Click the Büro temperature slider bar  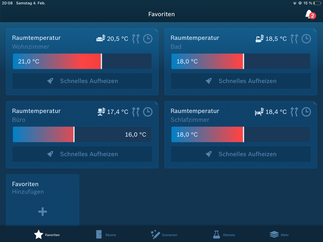tap(82, 134)
